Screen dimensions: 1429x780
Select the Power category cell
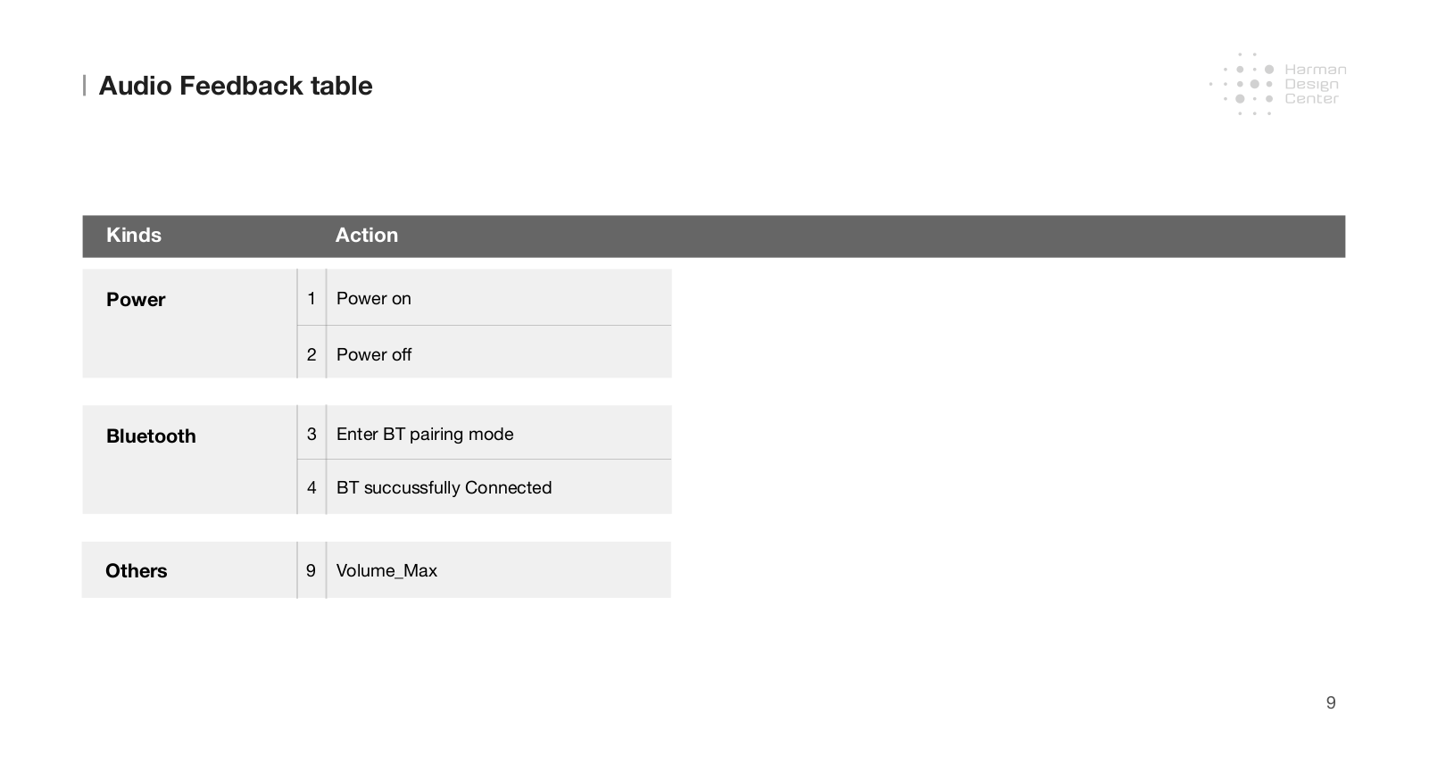189,323
